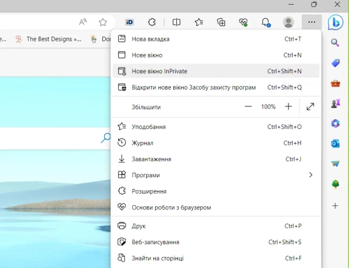Viewport: 349px width, 268px height.
Task: Expand the Програми submenu arrow
Action: (311, 175)
